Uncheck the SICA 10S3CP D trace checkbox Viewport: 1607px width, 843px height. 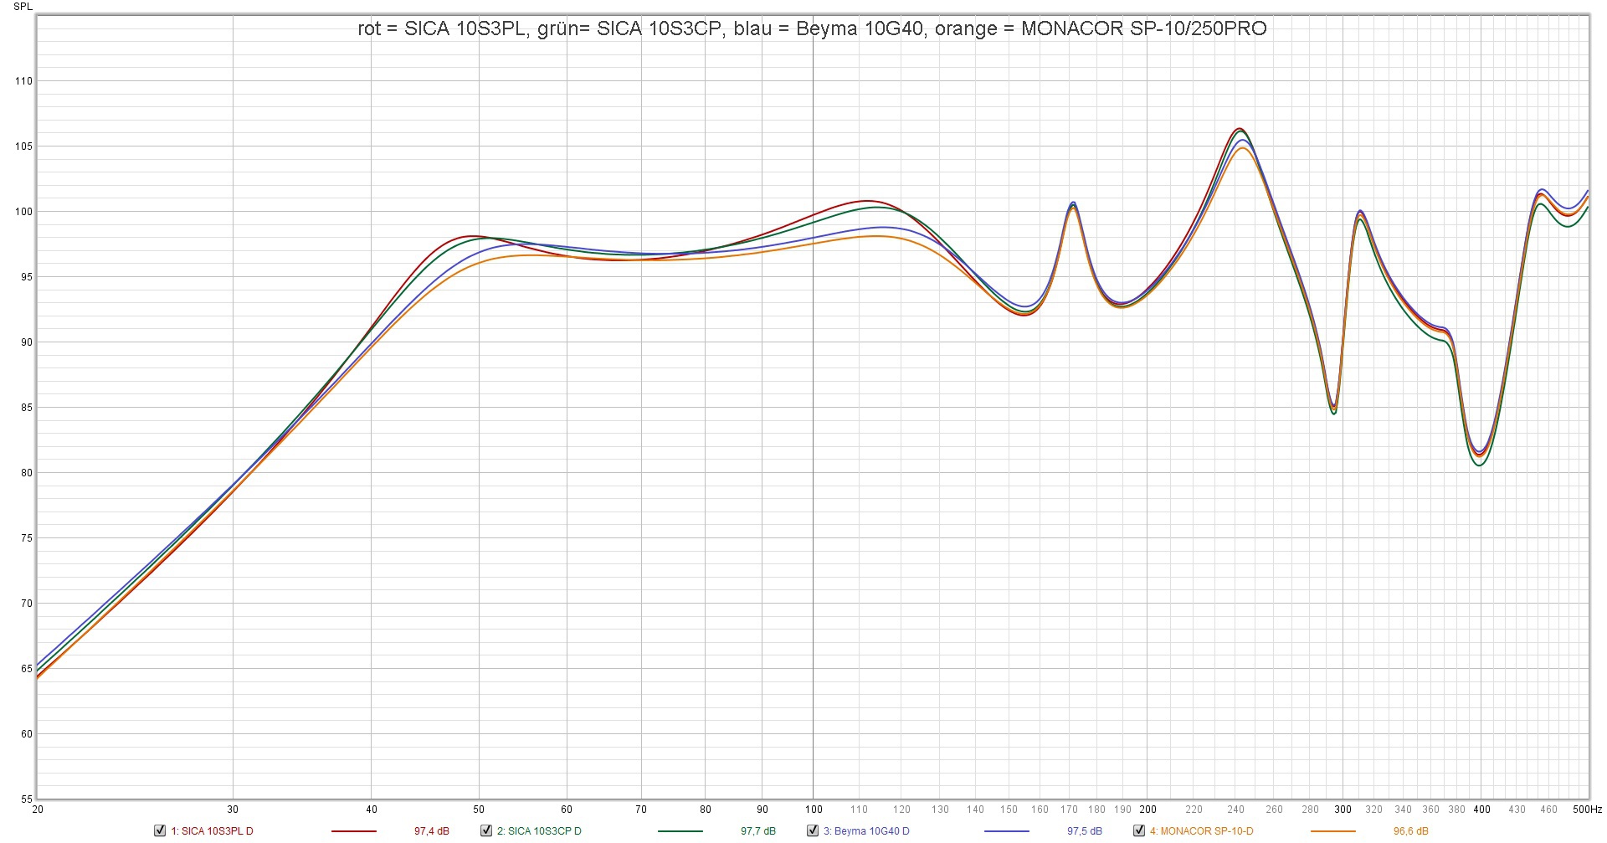(486, 830)
